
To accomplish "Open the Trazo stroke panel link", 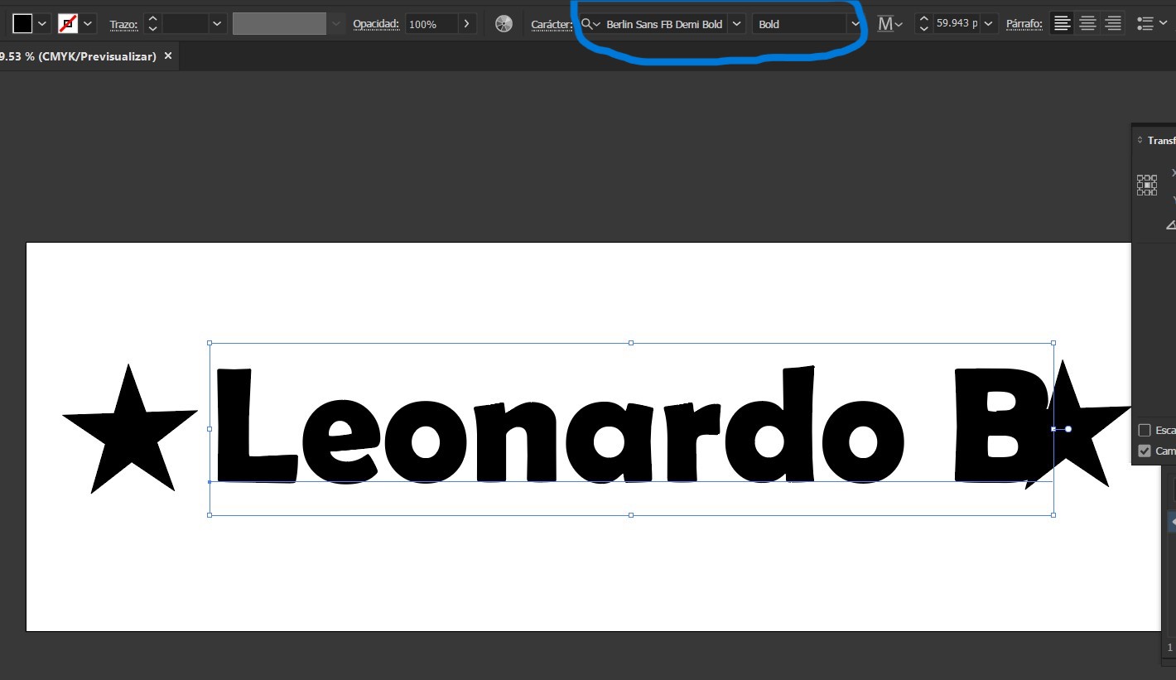I will [x=123, y=25].
